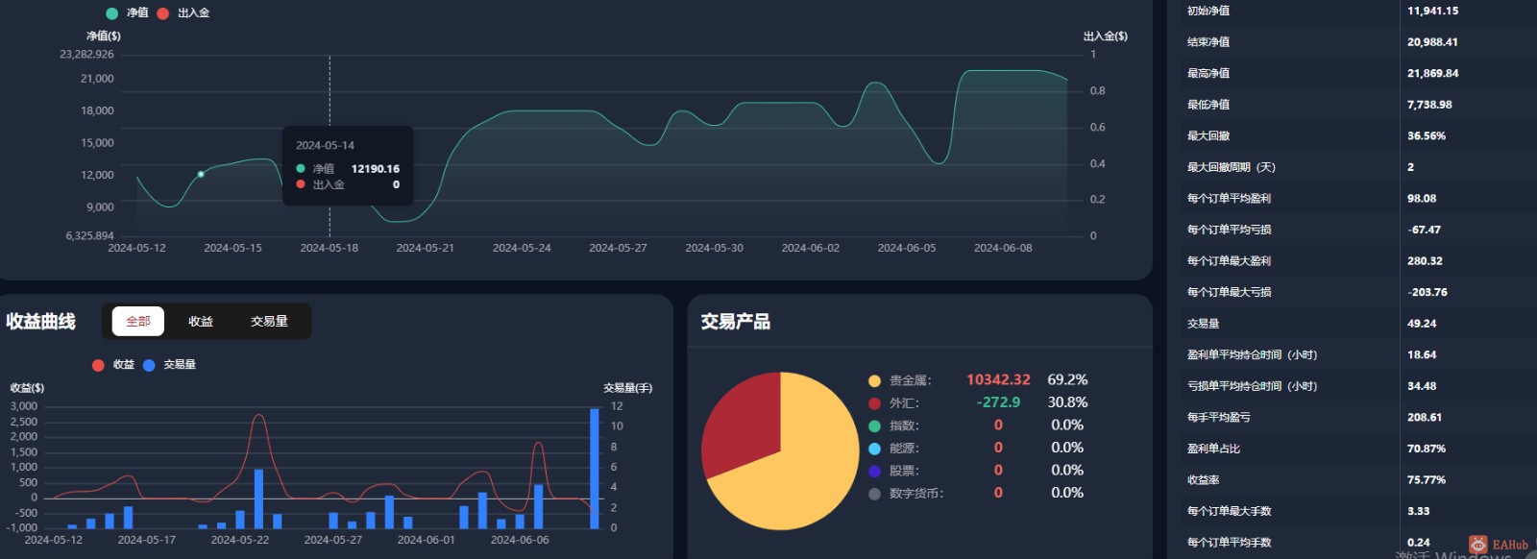Click the 每个订单平均盈利 row label
Screen dimensions: 1537x559
[x=1229, y=199]
